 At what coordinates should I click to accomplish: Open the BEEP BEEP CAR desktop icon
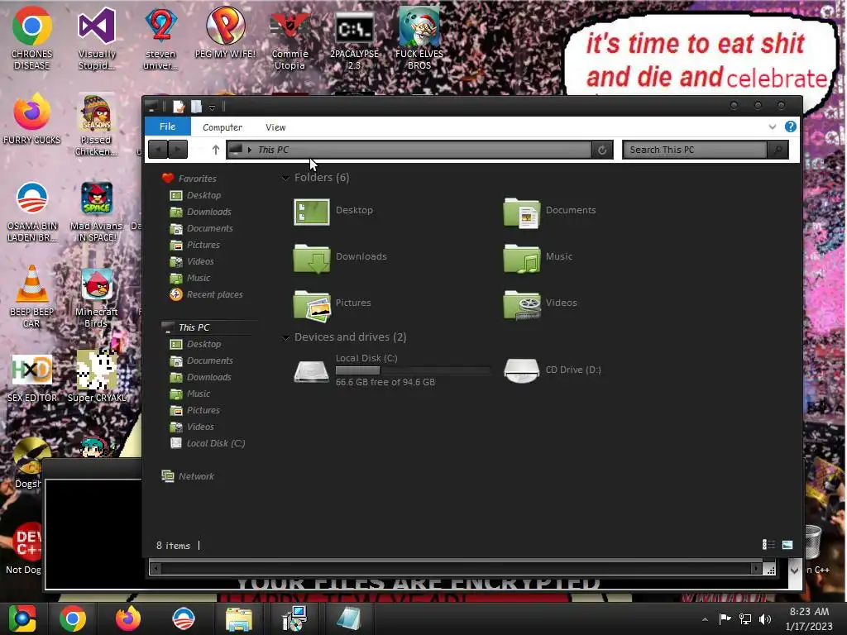tap(31, 297)
